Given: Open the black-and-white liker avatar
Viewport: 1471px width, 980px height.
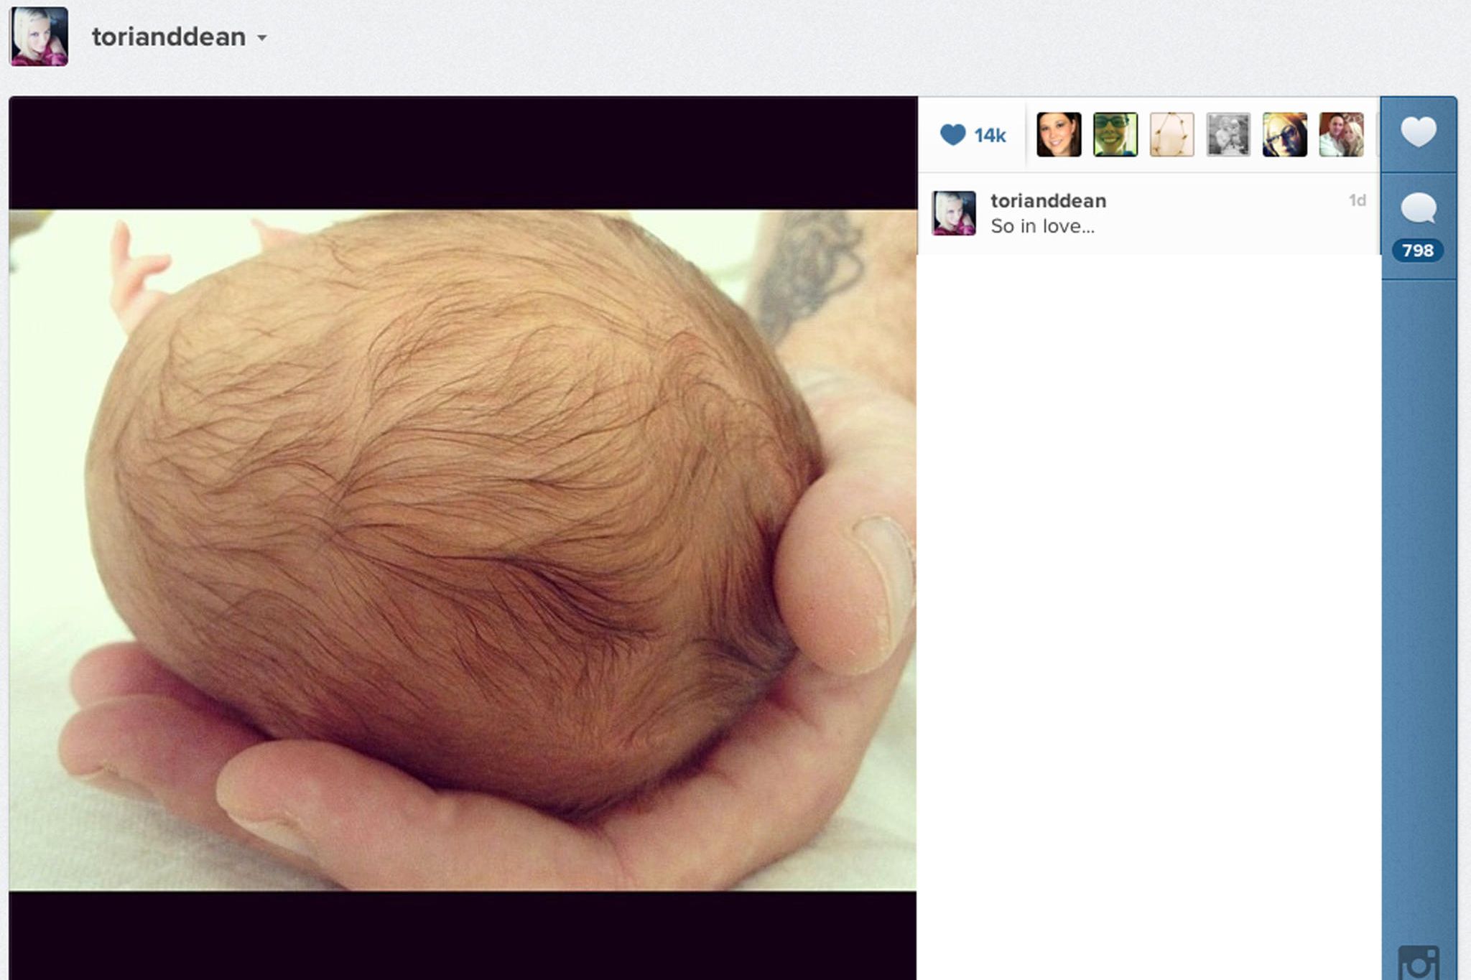Looking at the screenshot, I should 1228,134.
